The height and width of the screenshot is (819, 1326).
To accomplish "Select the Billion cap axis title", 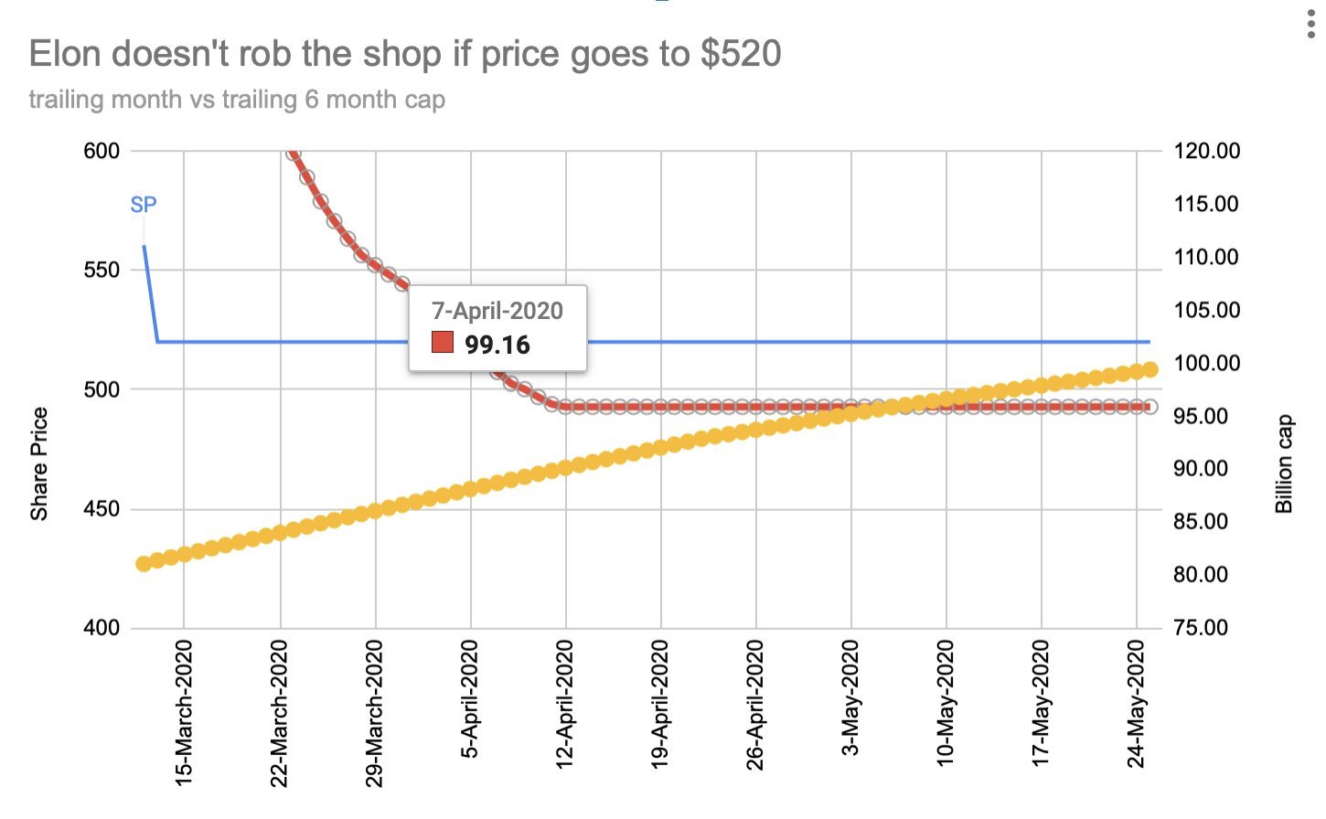I will pos(1284,464).
